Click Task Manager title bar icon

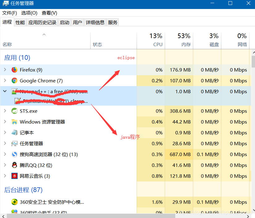(x=6, y=3)
